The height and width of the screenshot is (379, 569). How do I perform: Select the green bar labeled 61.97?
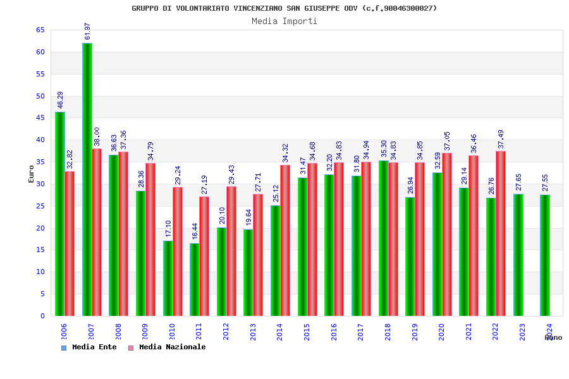87,179
